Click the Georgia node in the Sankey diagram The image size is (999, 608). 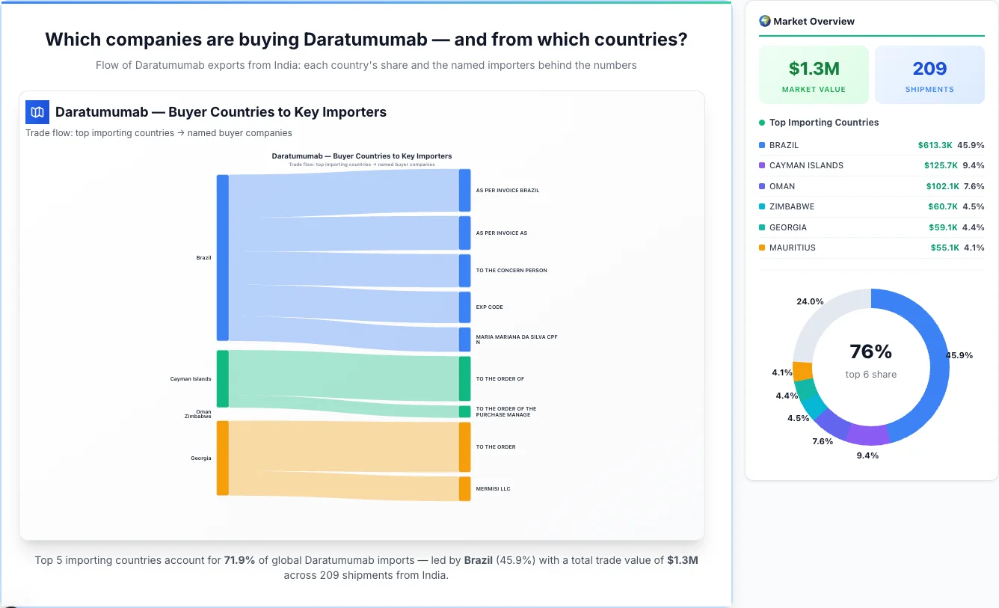coord(221,458)
